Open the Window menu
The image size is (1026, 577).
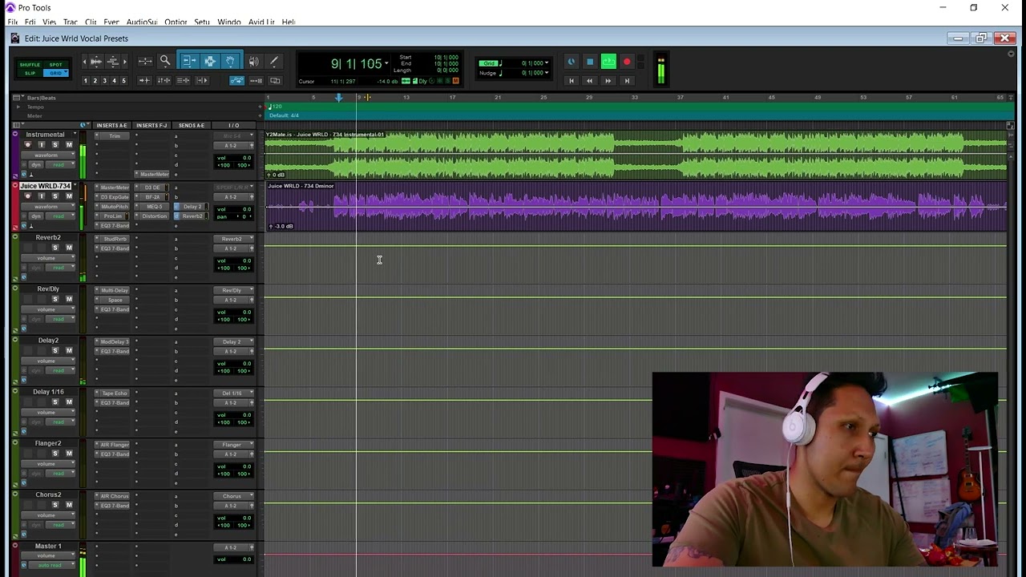point(228,22)
